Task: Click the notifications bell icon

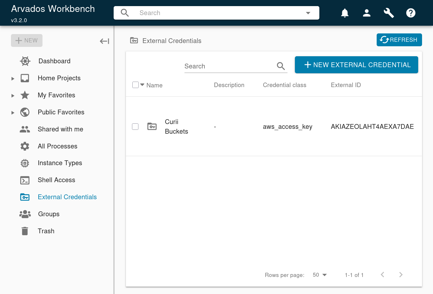Action: [344, 13]
